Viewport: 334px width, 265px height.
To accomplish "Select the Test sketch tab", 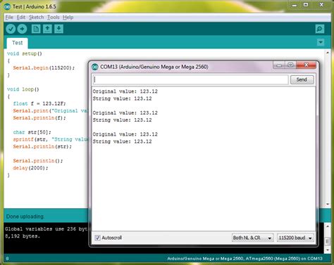I will [x=18, y=43].
